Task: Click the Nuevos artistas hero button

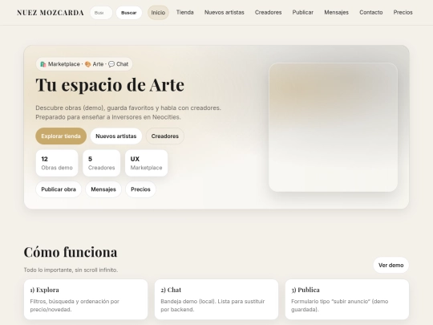Action: click(116, 136)
